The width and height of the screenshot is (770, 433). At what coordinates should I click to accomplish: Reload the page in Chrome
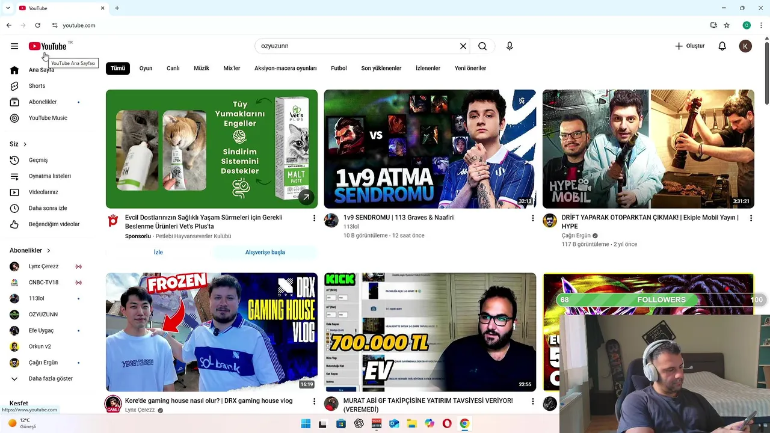click(x=37, y=25)
